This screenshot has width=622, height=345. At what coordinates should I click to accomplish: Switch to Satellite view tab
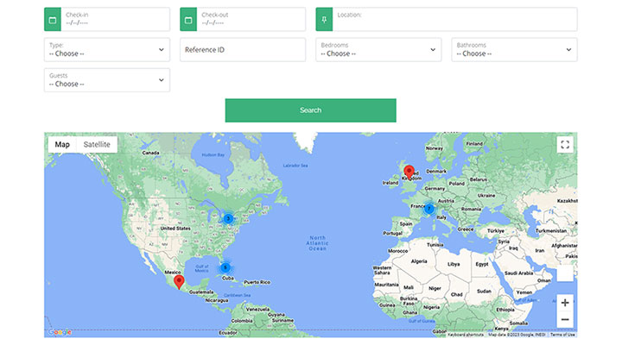click(97, 145)
